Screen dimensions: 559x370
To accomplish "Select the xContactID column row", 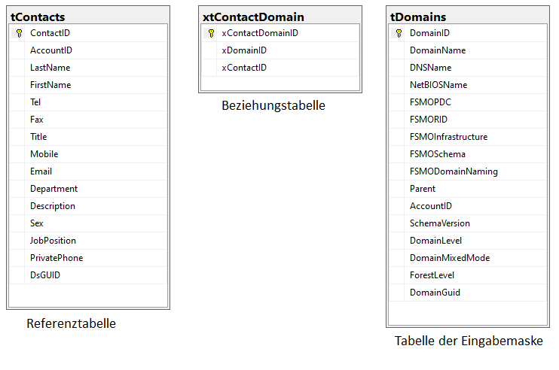I will click(280, 68).
